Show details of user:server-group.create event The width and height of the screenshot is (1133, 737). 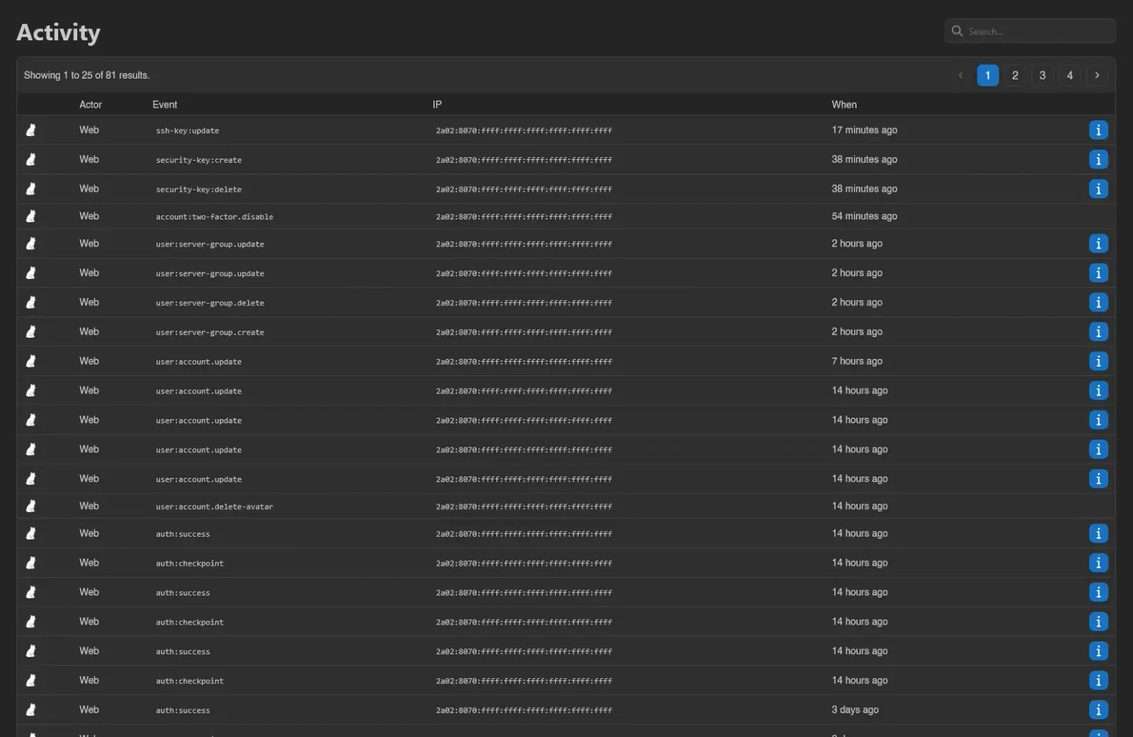tap(1098, 332)
